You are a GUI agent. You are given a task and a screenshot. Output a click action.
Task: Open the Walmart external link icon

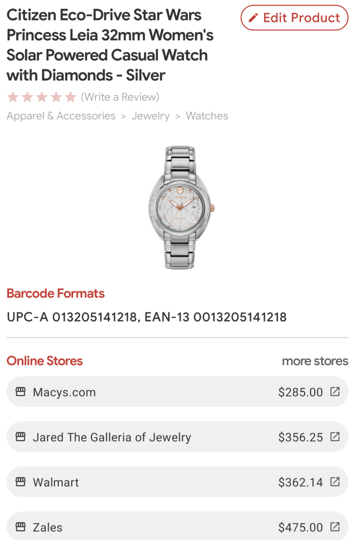[335, 482]
